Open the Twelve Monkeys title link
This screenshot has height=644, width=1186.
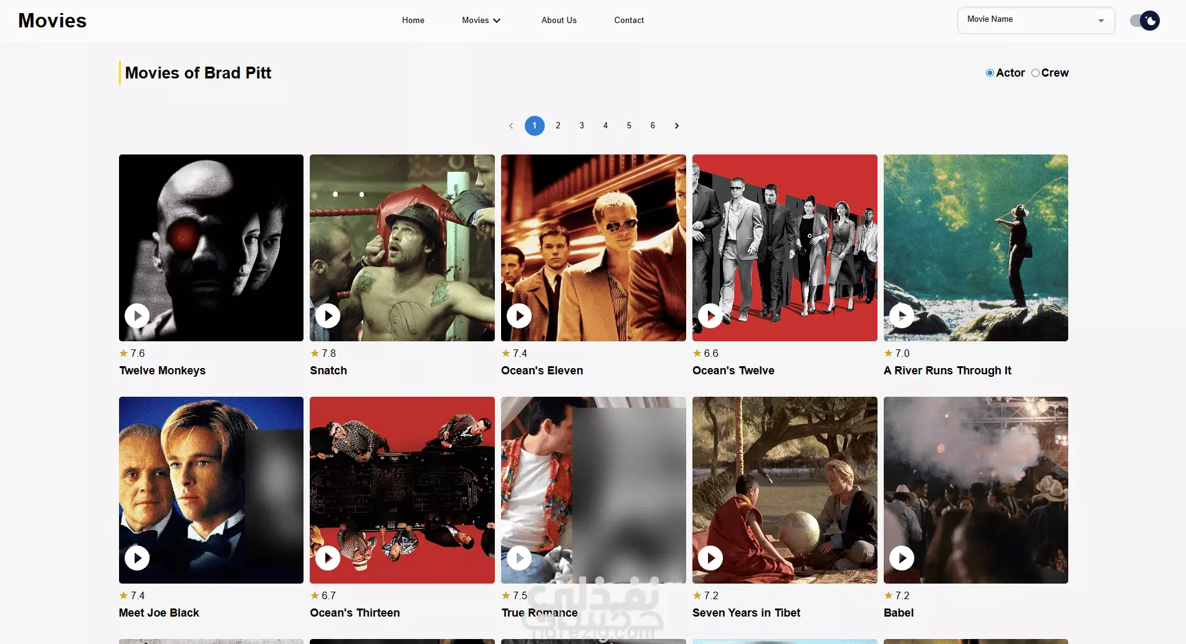coord(162,371)
